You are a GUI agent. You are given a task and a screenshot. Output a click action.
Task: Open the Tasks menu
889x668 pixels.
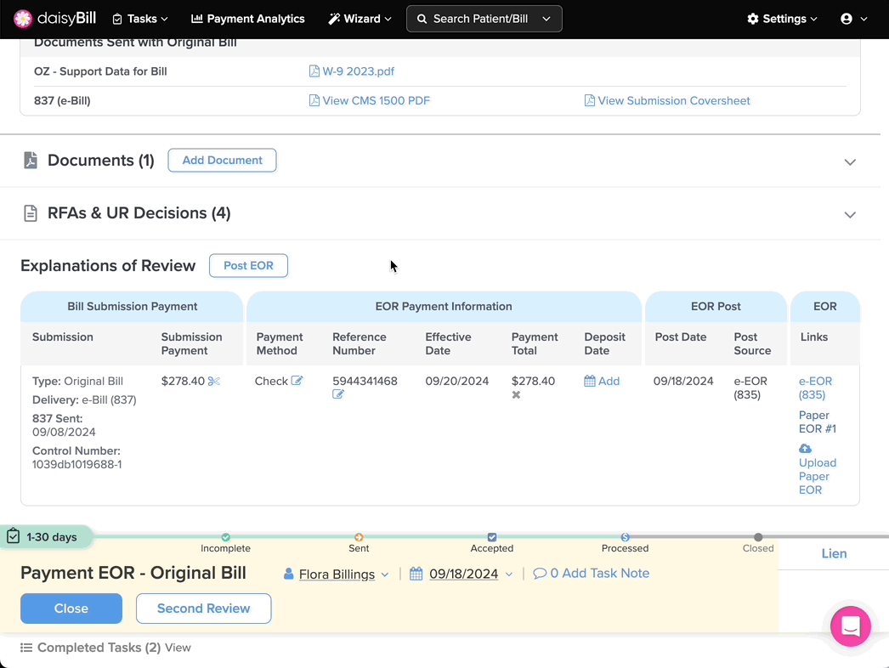(140, 19)
